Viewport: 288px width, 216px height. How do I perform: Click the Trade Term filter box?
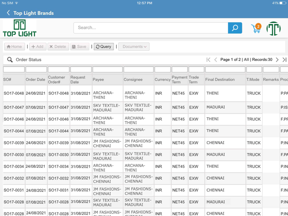[196, 69]
